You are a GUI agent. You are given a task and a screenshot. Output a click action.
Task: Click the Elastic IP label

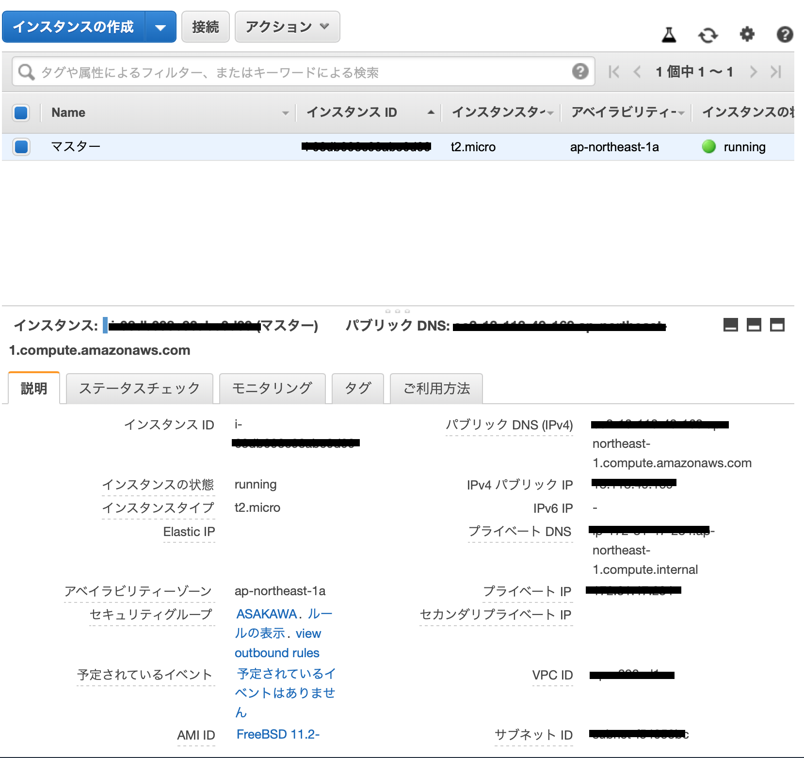tap(189, 532)
